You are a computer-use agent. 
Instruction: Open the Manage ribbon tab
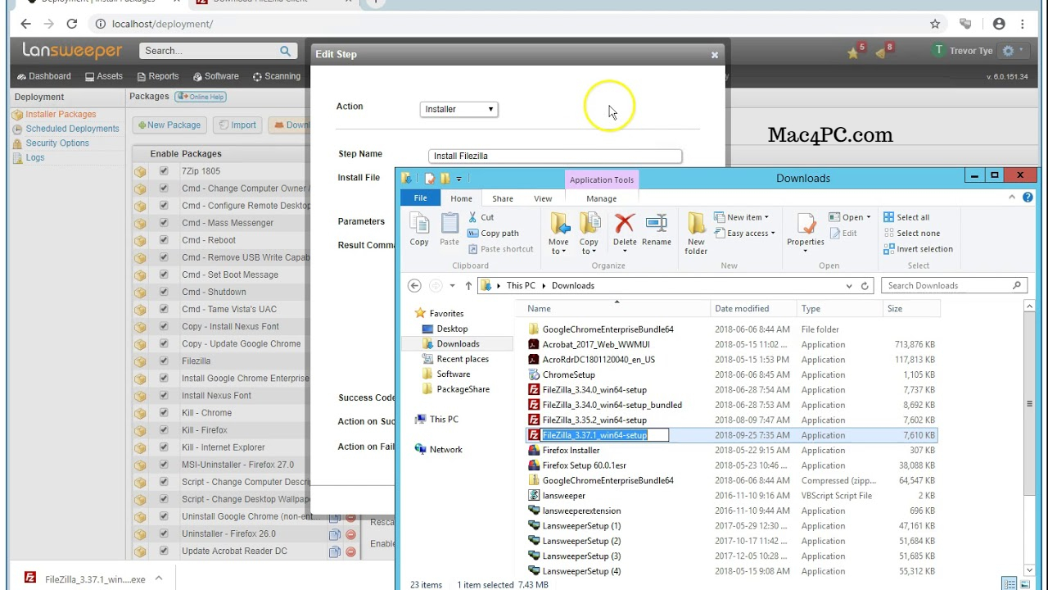[601, 198]
